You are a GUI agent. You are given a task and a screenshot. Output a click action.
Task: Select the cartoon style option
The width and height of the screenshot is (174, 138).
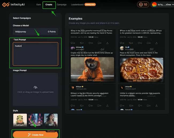[20, 120]
